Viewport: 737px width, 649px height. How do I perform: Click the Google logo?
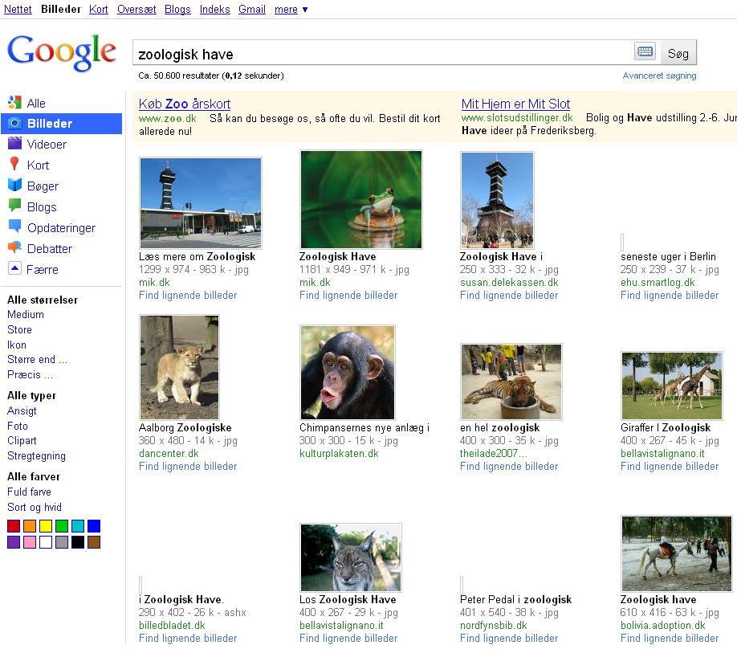(x=62, y=53)
